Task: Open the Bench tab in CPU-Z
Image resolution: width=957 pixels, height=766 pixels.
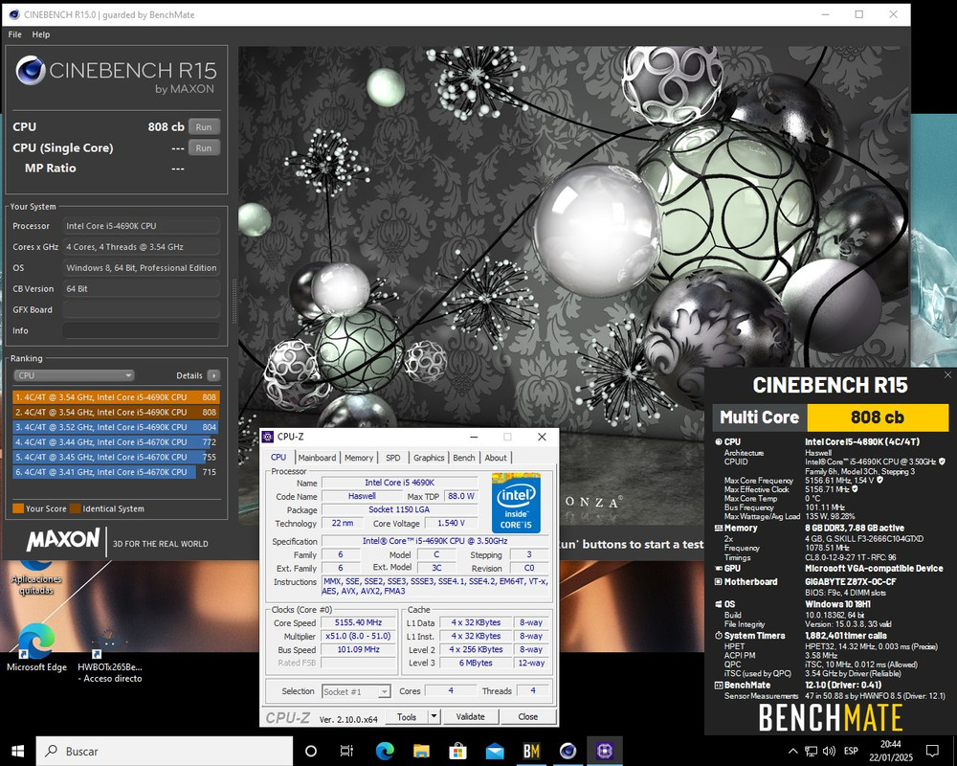Action: pyautogui.click(x=464, y=458)
